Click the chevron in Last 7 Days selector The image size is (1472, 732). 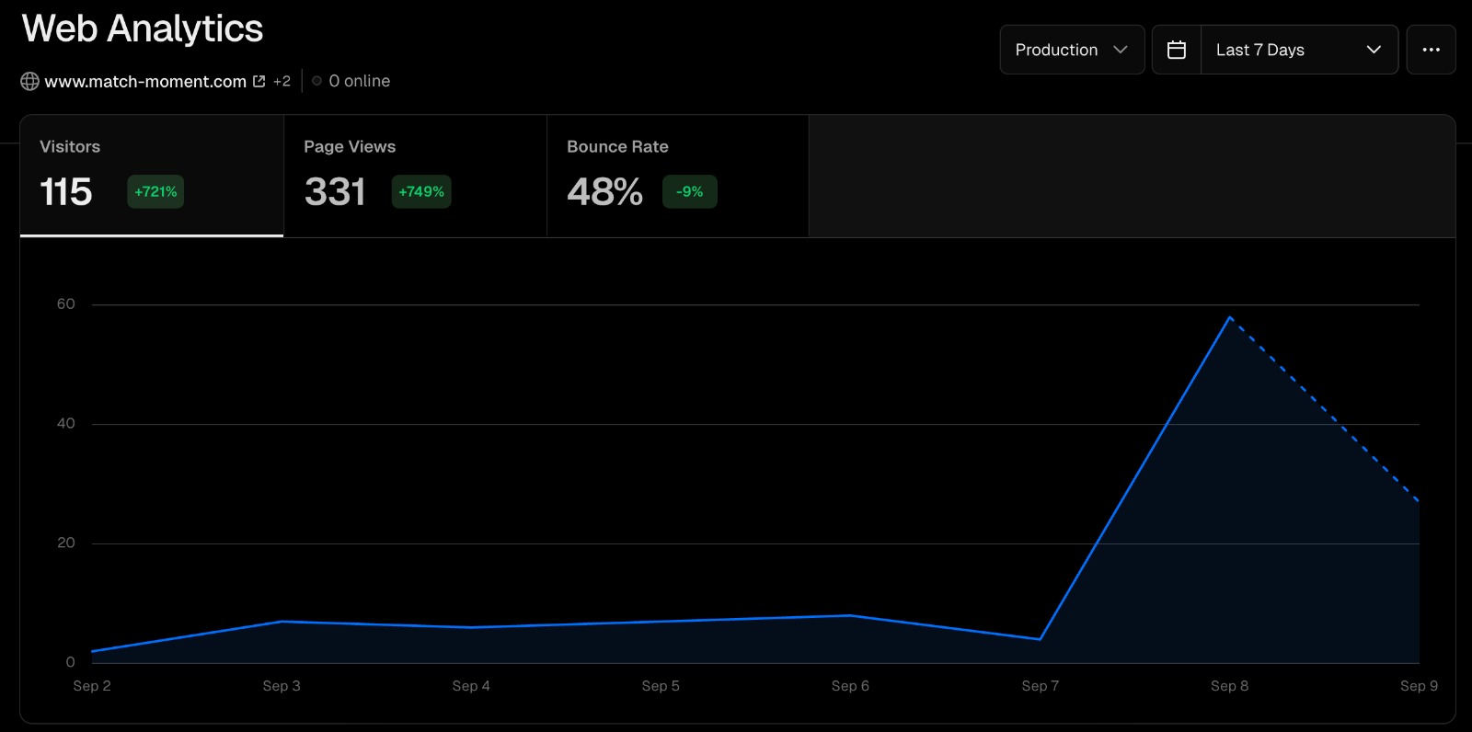[1374, 50]
